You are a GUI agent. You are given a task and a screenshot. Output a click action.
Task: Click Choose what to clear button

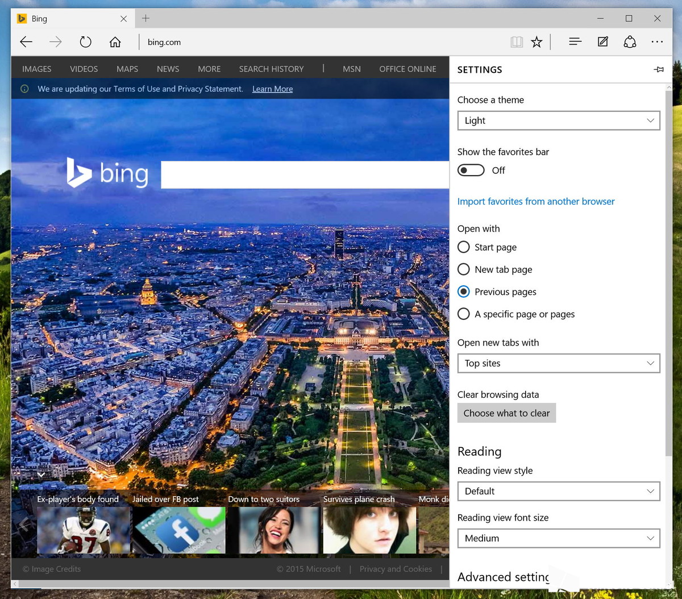click(x=507, y=413)
